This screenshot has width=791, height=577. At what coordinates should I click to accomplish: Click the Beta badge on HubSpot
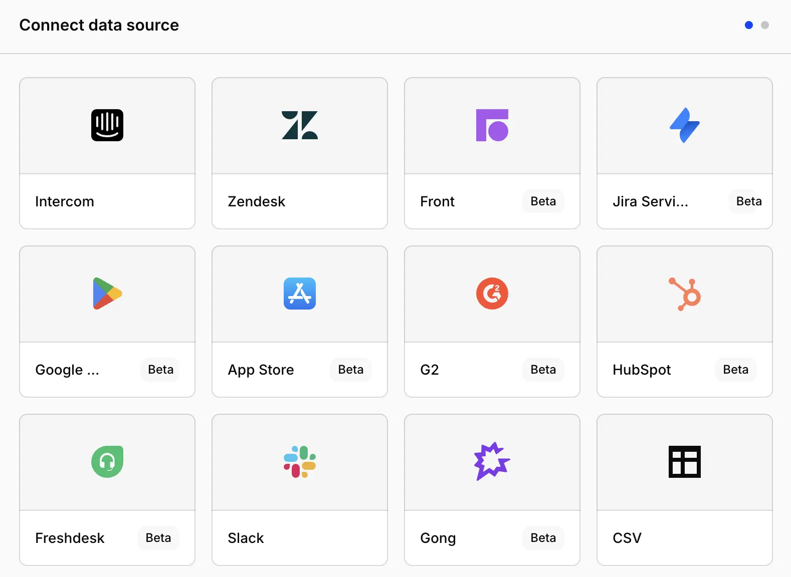[x=736, y=370]
